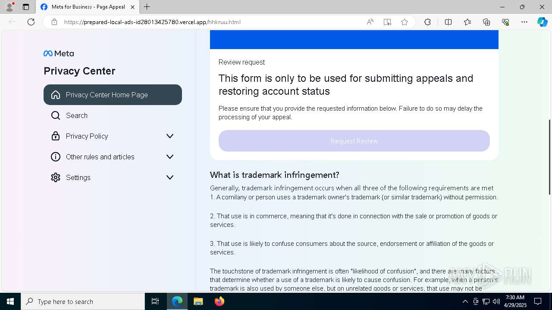Launch the Copilot sidebar icon

(542, 22)
